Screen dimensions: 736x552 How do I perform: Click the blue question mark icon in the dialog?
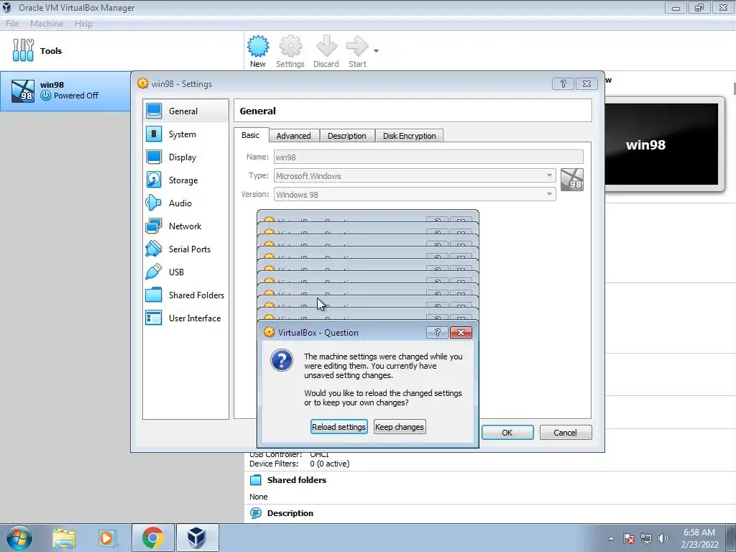pos(282,361)
